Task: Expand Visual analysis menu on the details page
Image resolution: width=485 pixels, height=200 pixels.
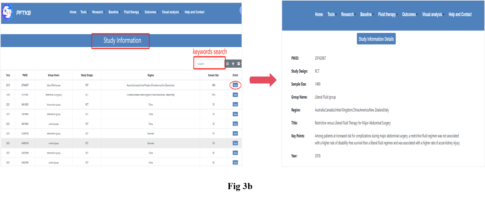Action: 433,15
